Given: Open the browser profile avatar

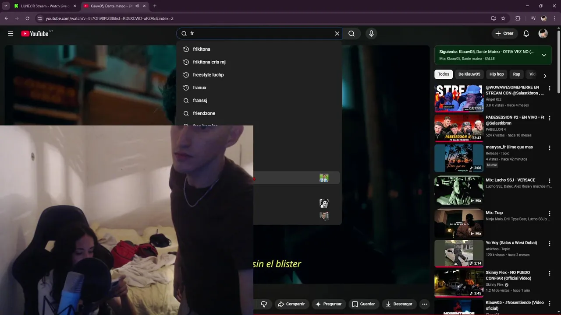Looking at the screenshot, I should (544, 18).
